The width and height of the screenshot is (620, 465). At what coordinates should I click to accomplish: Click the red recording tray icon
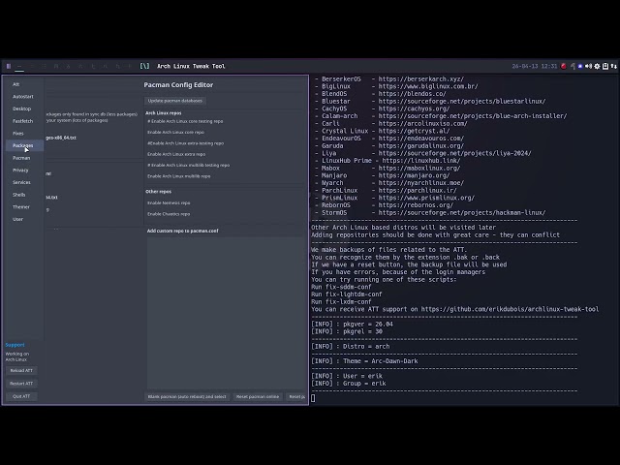pyautogui.click(x=564, y=67)
